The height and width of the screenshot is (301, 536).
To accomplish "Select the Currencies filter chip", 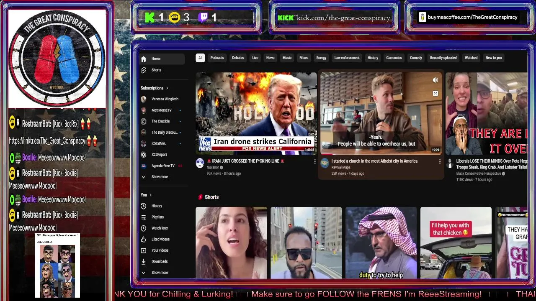I will pyautogui.click(x=394, y=58).
